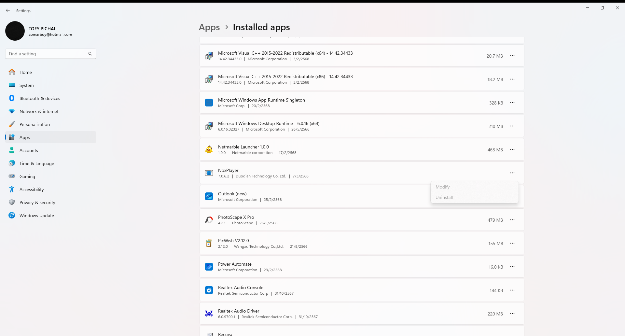Open Personalization settings

pos(51,124)
